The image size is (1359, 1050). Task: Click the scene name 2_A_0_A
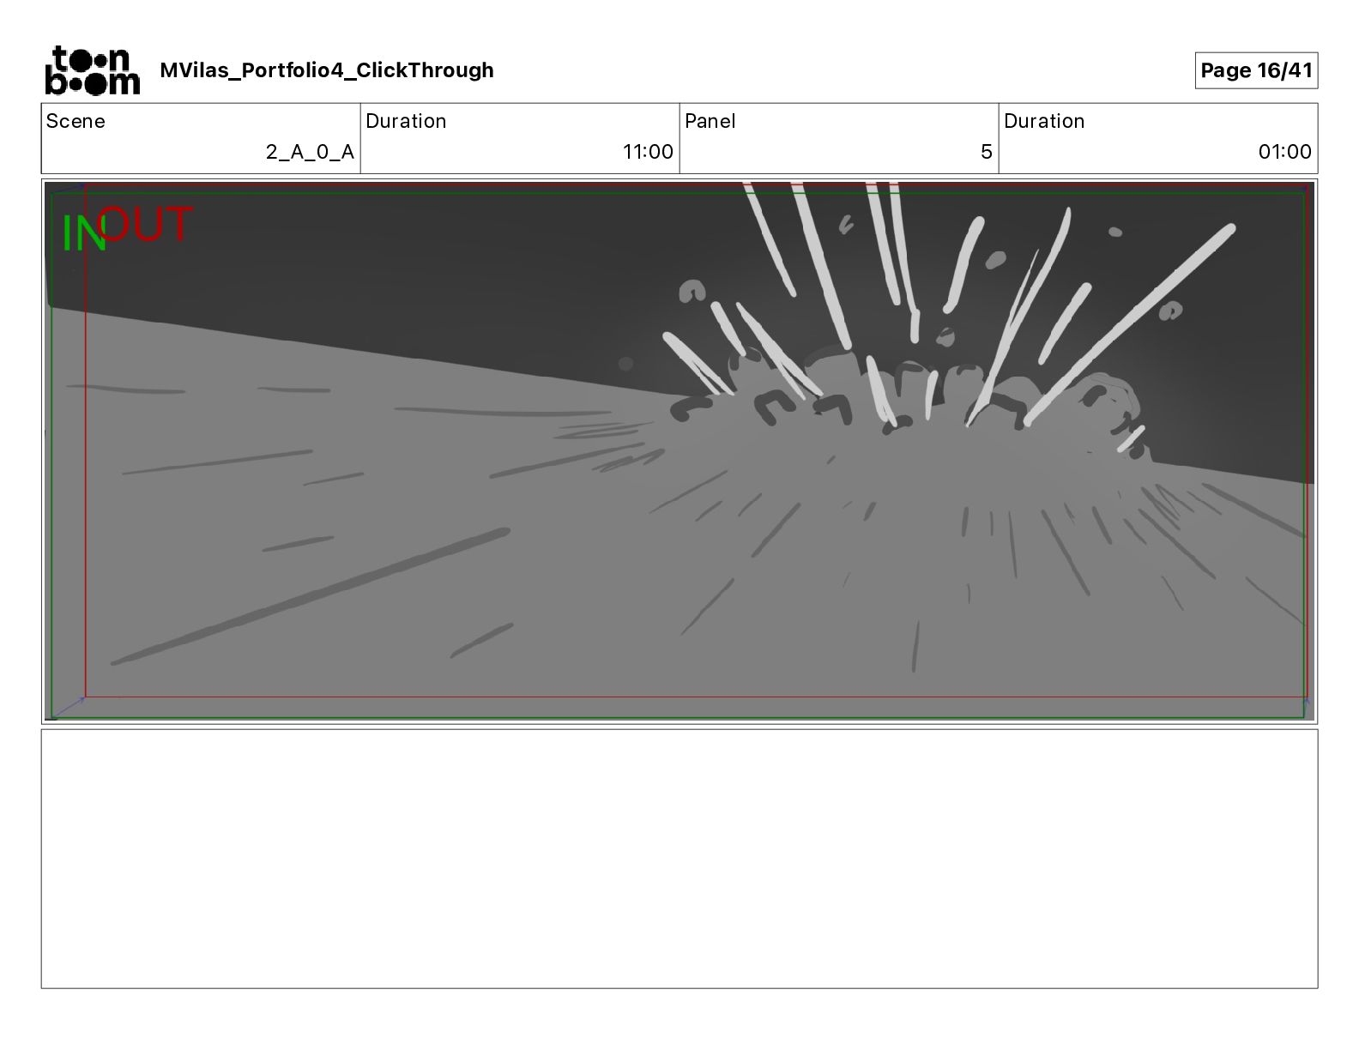pos(310,152)
